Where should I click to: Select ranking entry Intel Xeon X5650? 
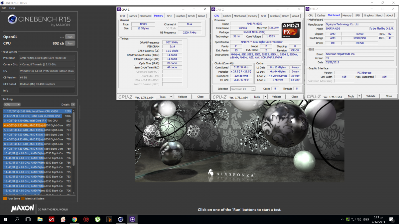tap(37, 111)
